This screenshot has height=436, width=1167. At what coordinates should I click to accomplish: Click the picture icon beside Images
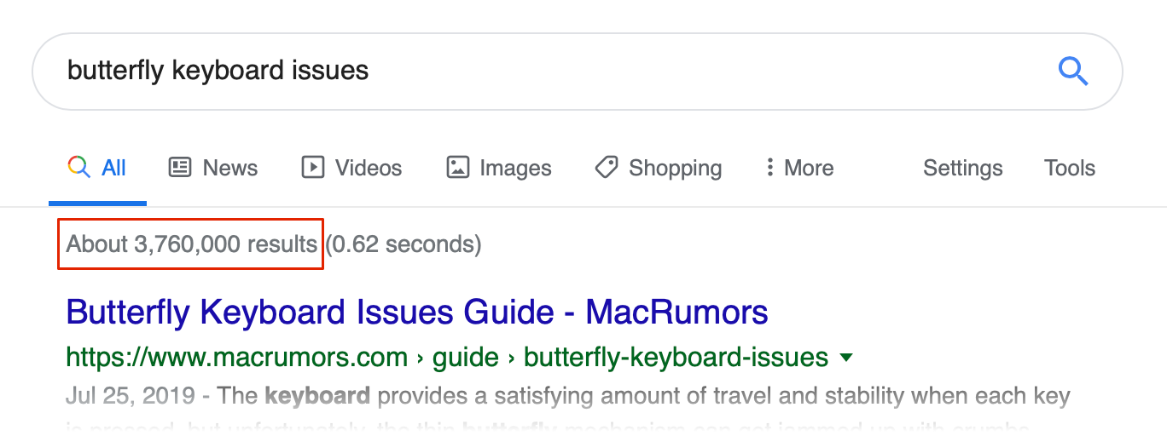tap(458, 167)
